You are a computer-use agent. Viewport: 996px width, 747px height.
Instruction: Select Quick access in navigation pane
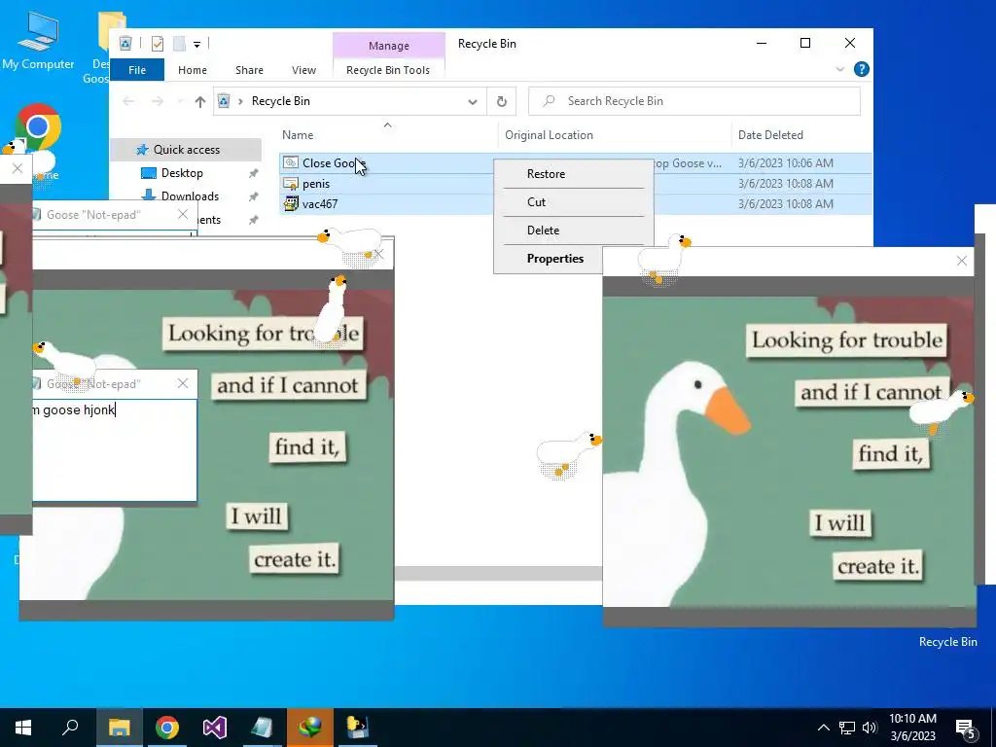click(x=186, y=149)
